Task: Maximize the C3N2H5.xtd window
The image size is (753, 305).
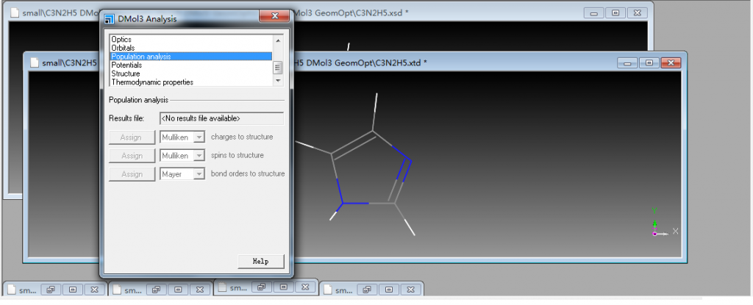Action: click(649, 63)
